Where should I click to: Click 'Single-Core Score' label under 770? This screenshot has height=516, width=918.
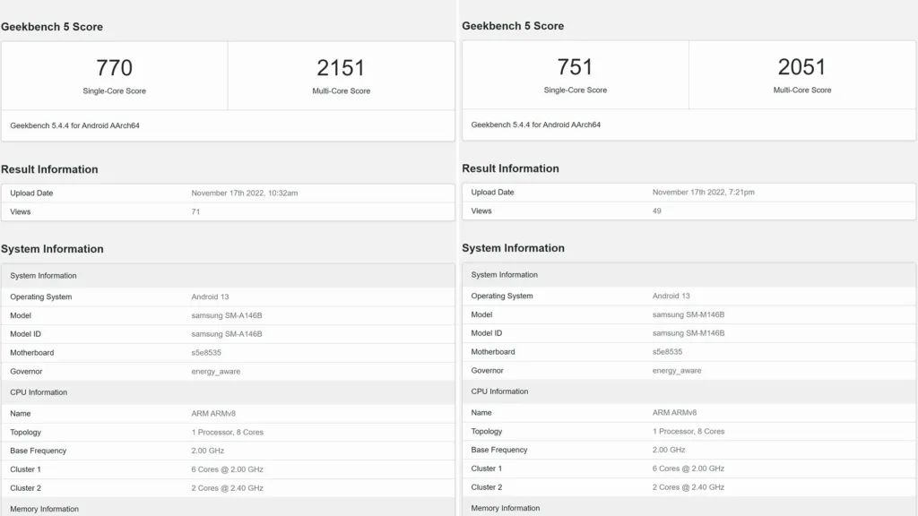pos(114,91)
